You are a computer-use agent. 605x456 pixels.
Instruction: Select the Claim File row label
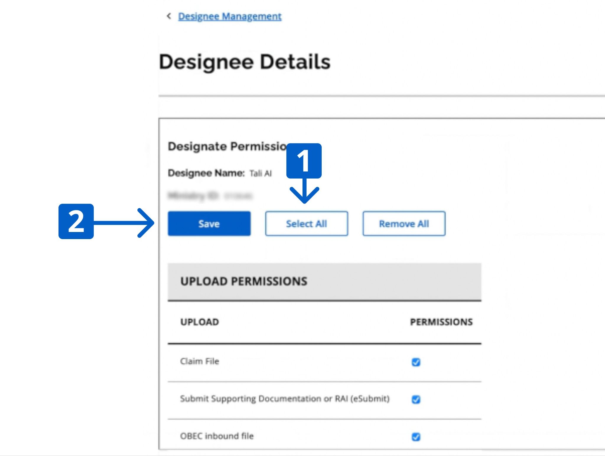pos(200,361)
